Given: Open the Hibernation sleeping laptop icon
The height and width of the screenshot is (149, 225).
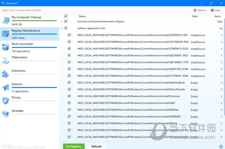Looking at the screenshot, I should pyautogui.click(x=5, y=60).
